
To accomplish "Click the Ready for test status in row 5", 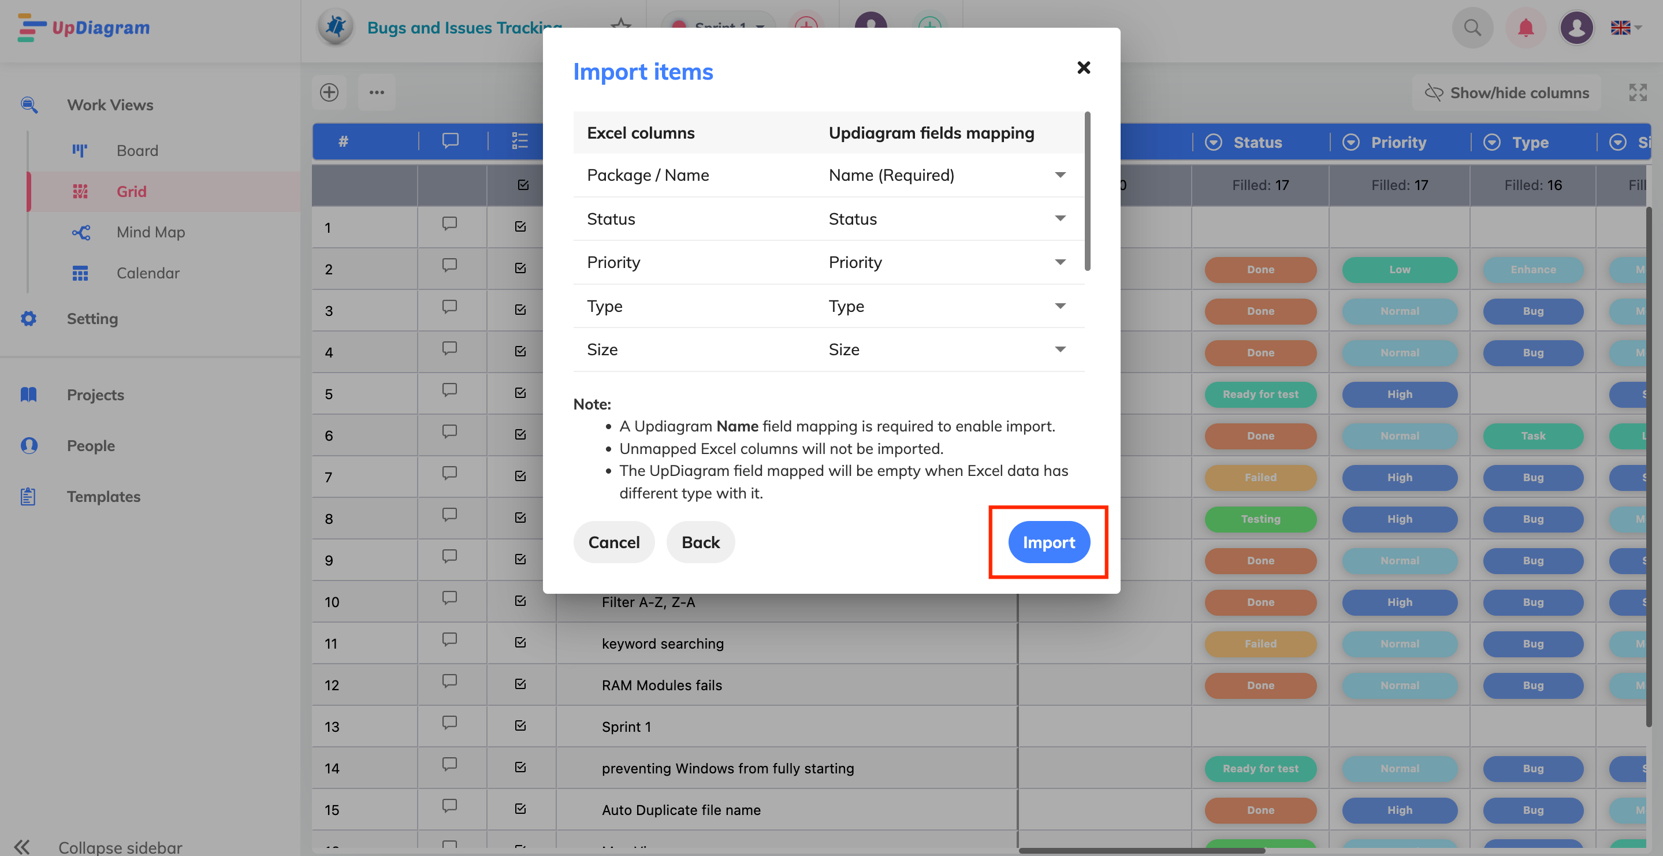I will click(x=1260, y=394).
